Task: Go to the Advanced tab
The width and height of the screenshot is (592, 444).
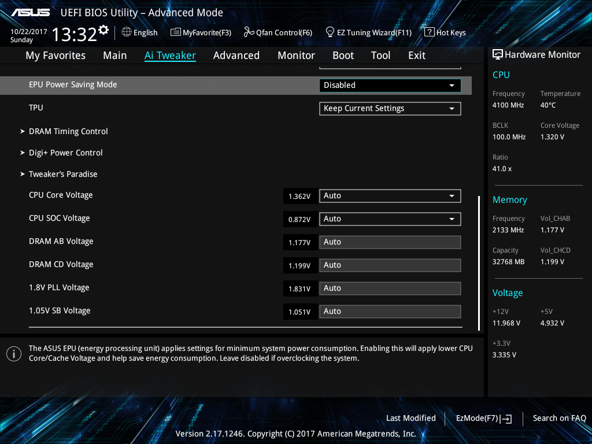Action: [x=236, y=55]
